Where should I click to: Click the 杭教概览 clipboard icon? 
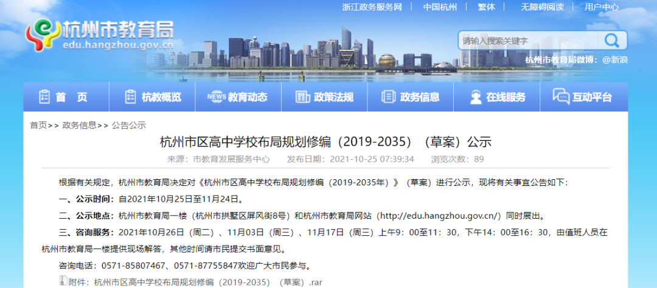130,97
